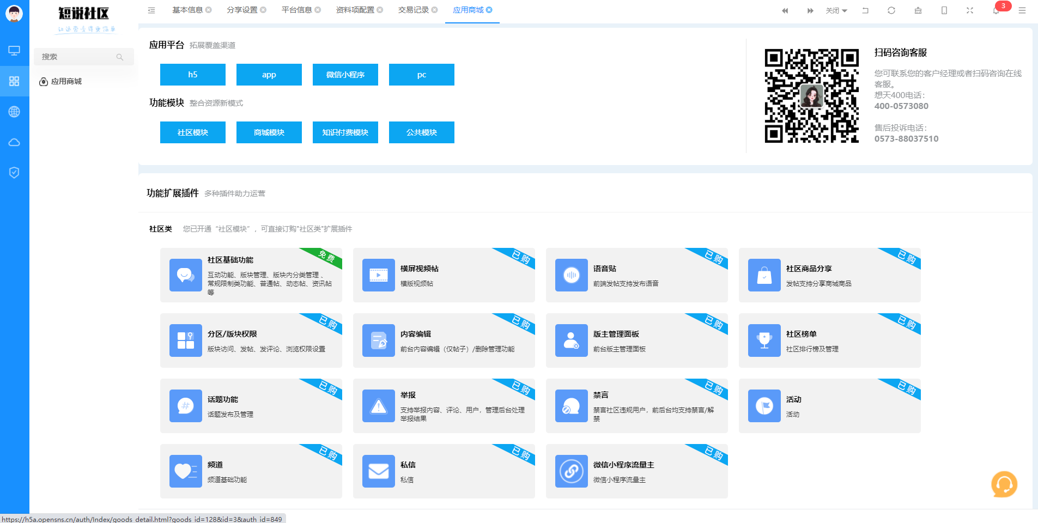Open notifications via the bell icon

click(996, 10)
